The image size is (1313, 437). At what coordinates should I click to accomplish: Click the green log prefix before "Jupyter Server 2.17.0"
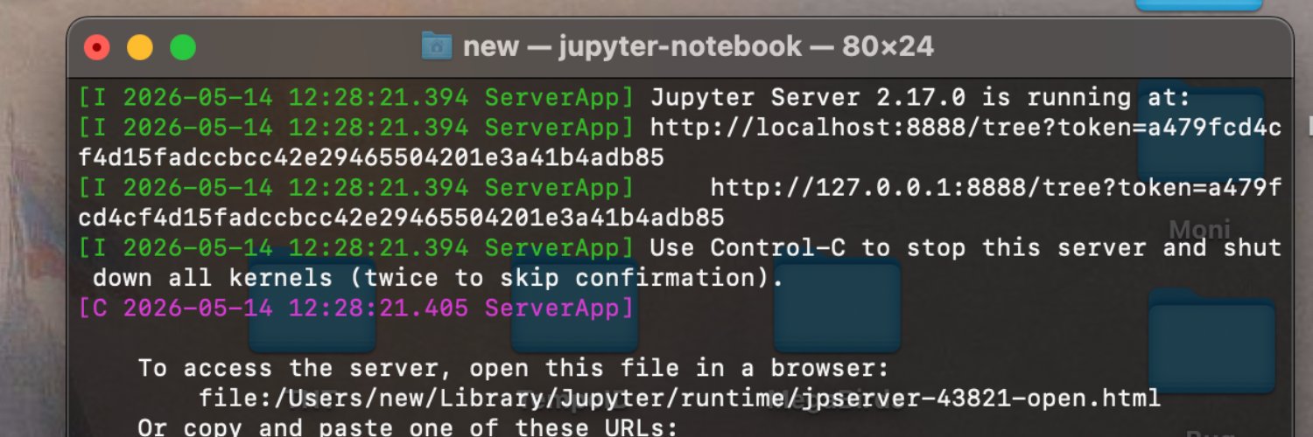[x=356, y=97]
